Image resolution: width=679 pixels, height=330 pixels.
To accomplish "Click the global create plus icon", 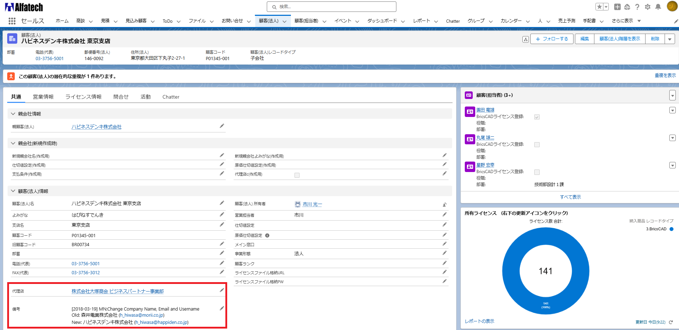I will coord(617,7).
